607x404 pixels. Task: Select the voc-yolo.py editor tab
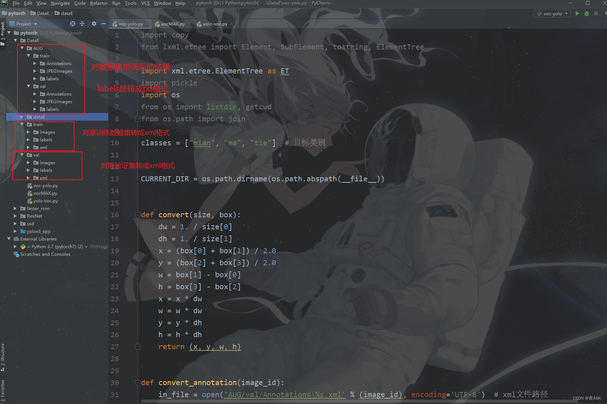click(131, 24)
